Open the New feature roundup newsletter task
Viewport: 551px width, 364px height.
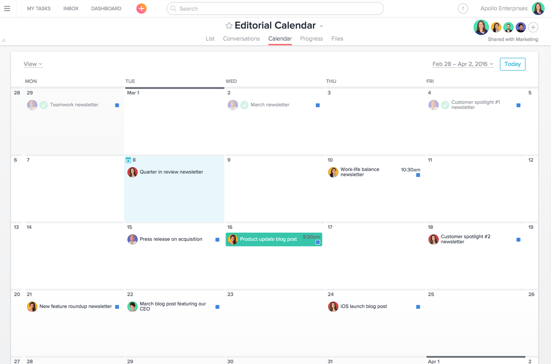click(76, 307)
